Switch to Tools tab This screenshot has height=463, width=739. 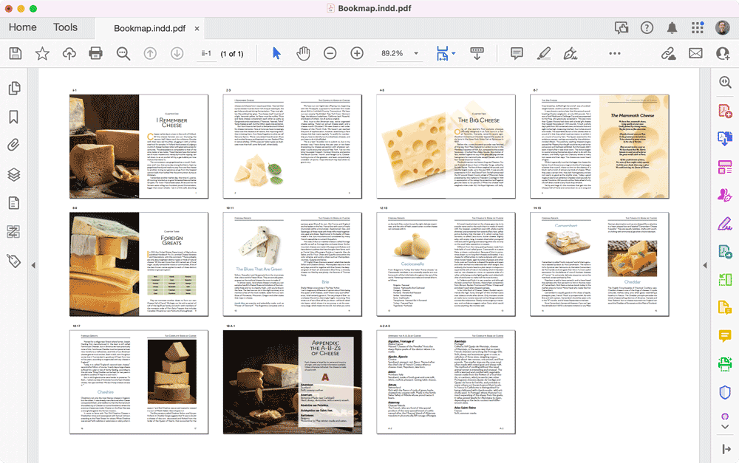[65, 27]
